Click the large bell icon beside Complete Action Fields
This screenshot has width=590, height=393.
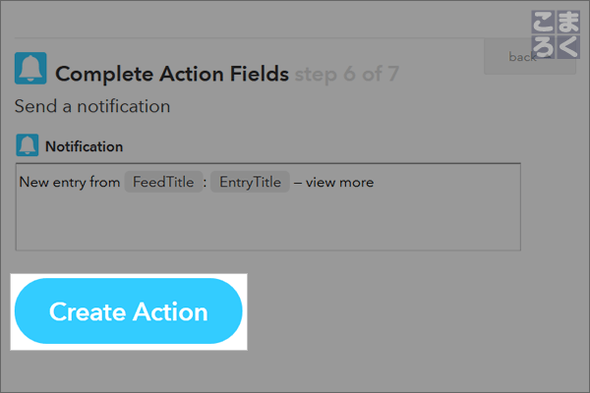click(30, 68)
